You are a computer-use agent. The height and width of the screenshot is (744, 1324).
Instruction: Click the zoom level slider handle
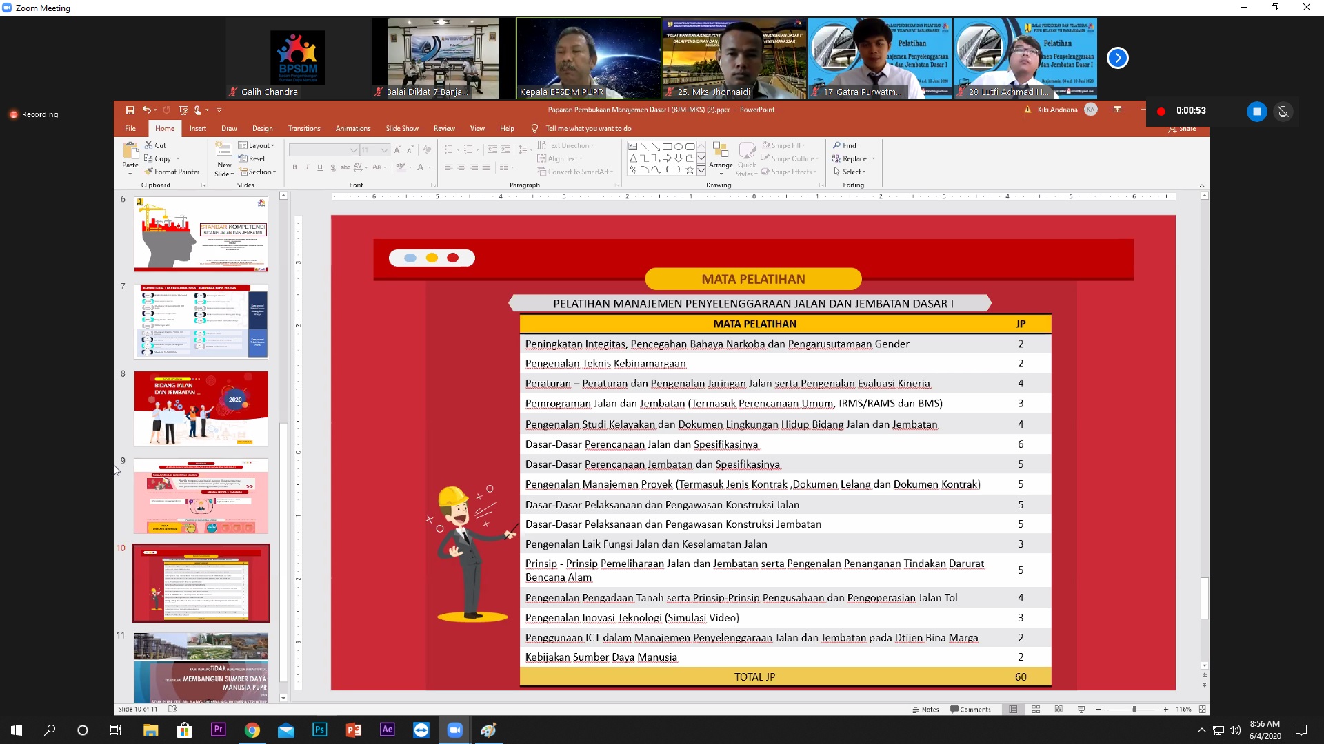pos(1134,709)
